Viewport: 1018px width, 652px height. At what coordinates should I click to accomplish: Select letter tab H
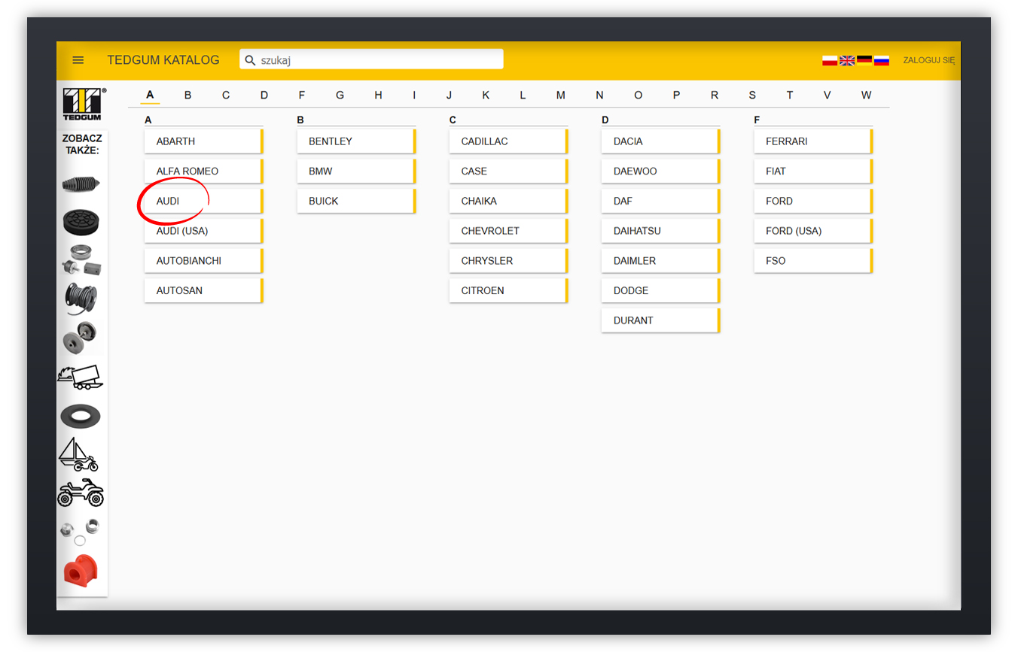coord(378,95)
